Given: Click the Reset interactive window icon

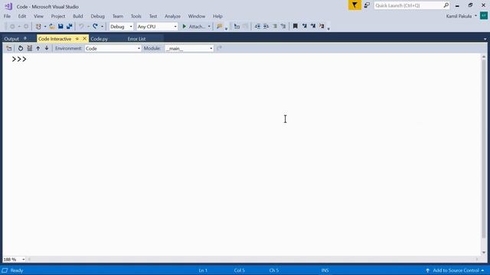Looking at the screenshot, I should click(21, 48).
